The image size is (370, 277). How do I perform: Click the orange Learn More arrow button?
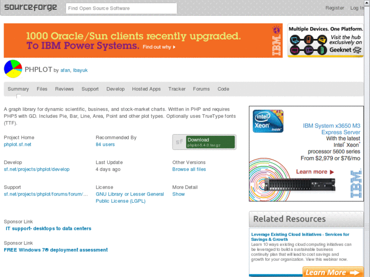(333, 272)
